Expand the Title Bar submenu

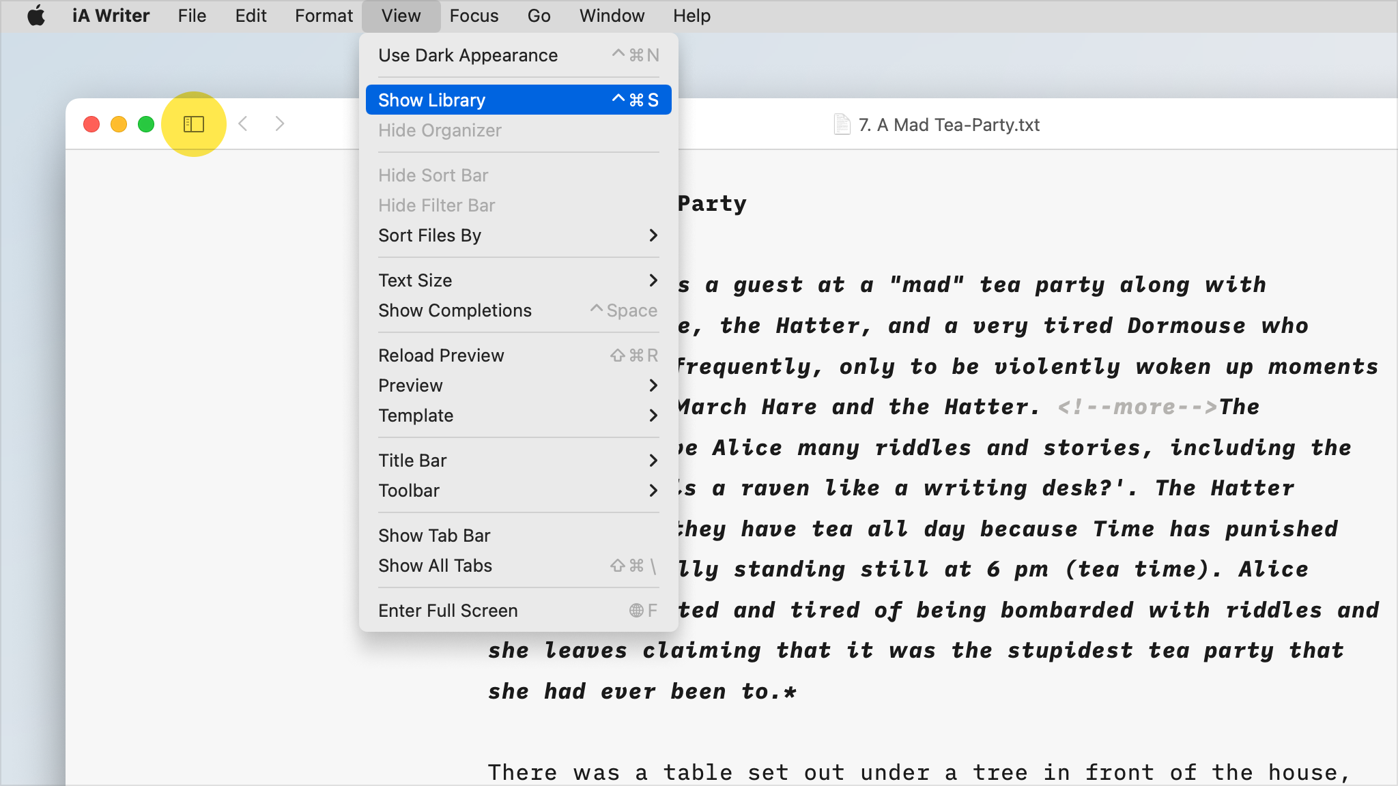tap(518, 461)
